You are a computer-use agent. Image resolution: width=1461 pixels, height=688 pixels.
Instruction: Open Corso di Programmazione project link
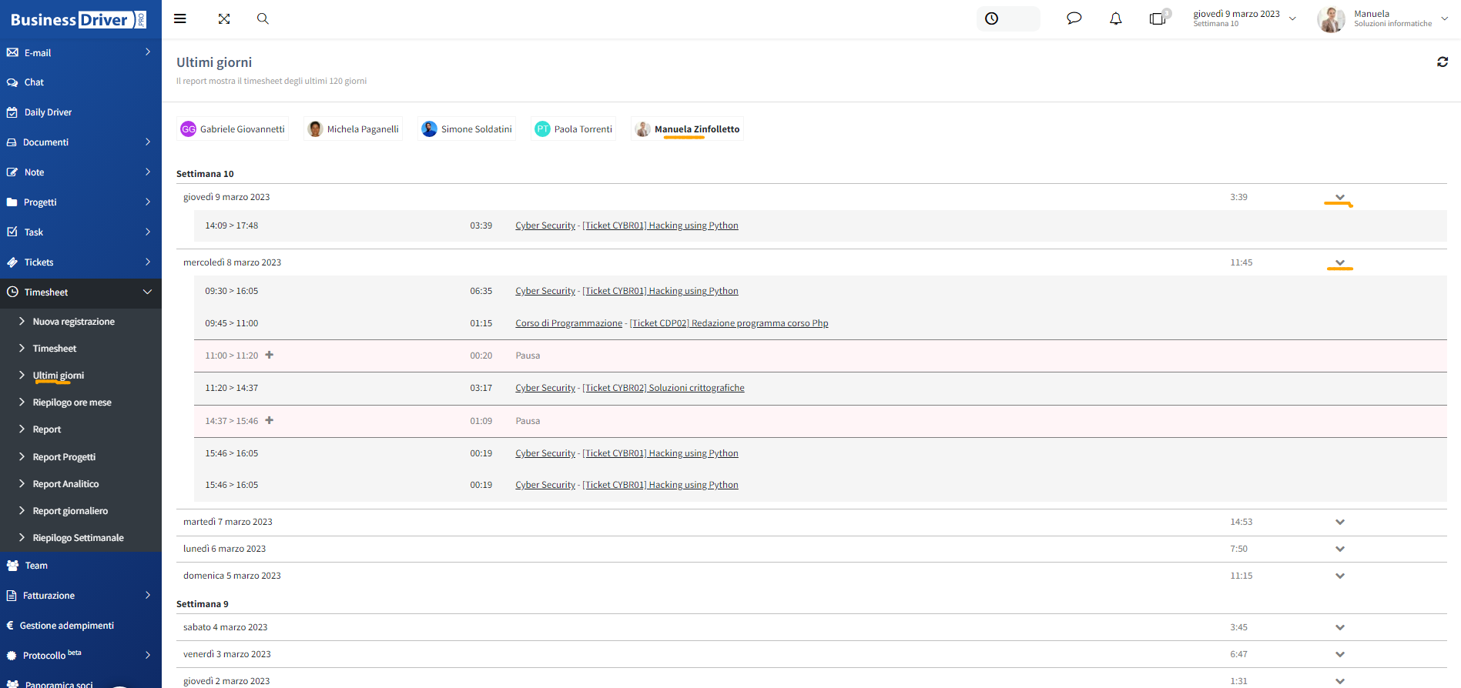pyautogui.click(x=569, y=323)
